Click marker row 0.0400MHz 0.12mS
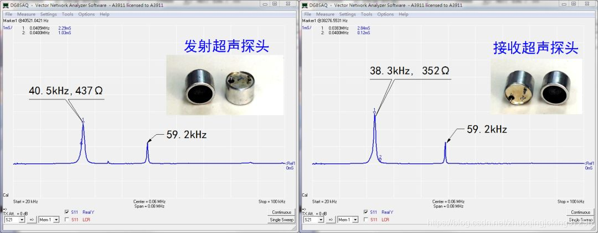Screen dimensions: 598x233 coord(346,33)
